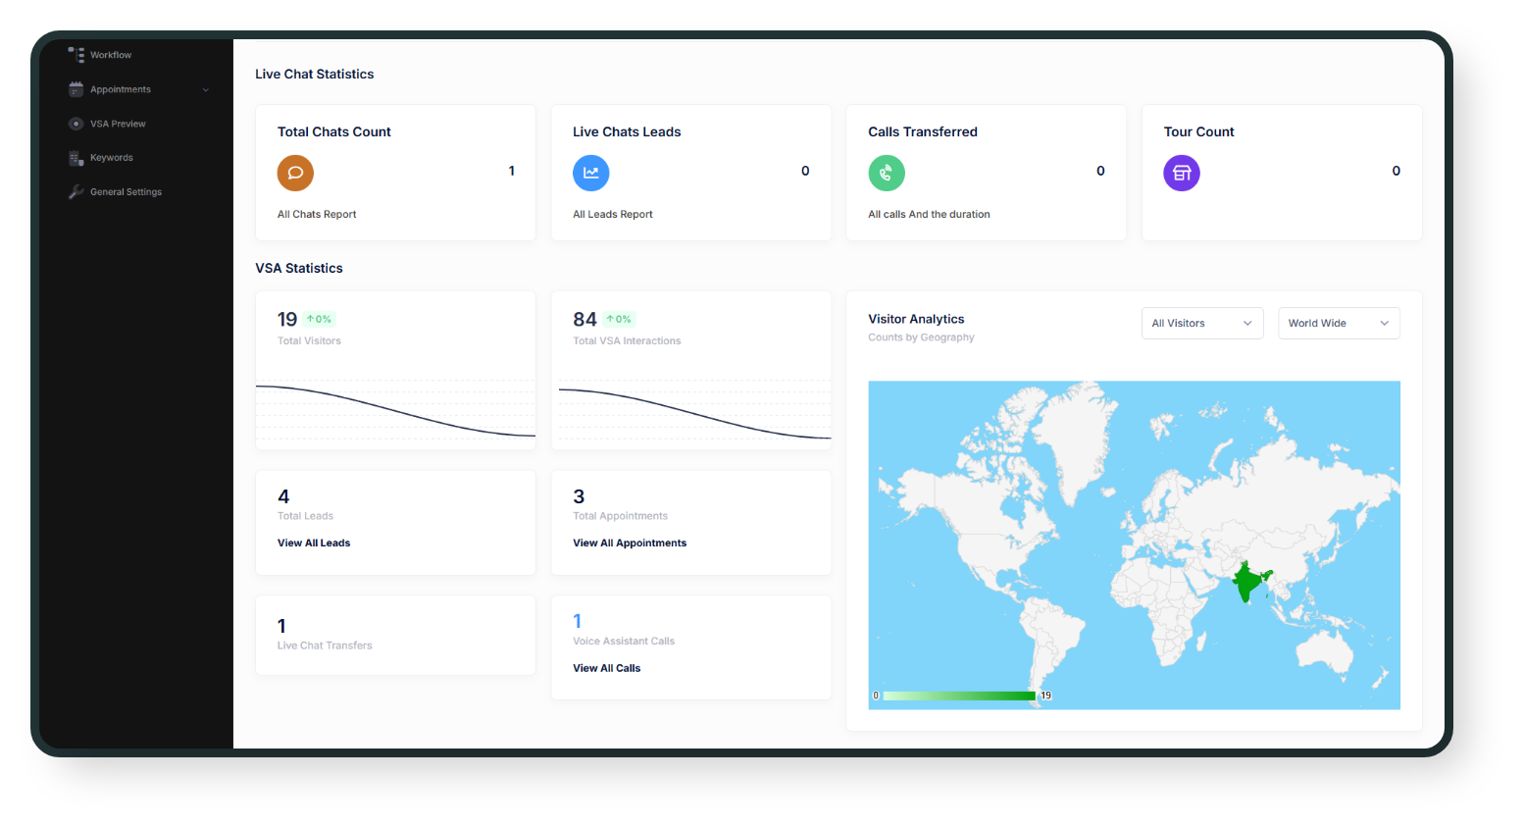Click the orange Total Chats Count icon
Viewport: 1523px width, 827px height.
tap(295, 173)
